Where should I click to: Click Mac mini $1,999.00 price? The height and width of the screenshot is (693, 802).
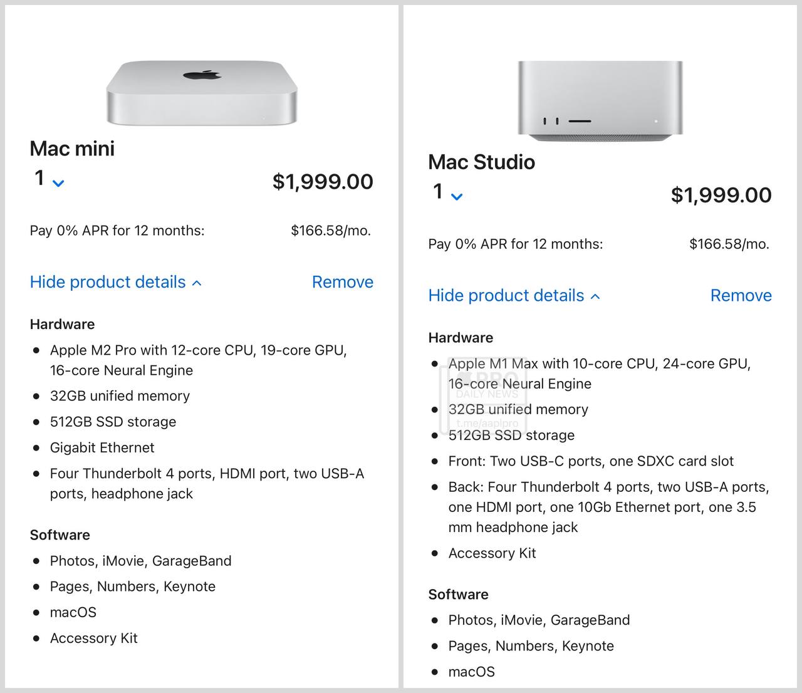pyautogui.click(x=323, y=182)
